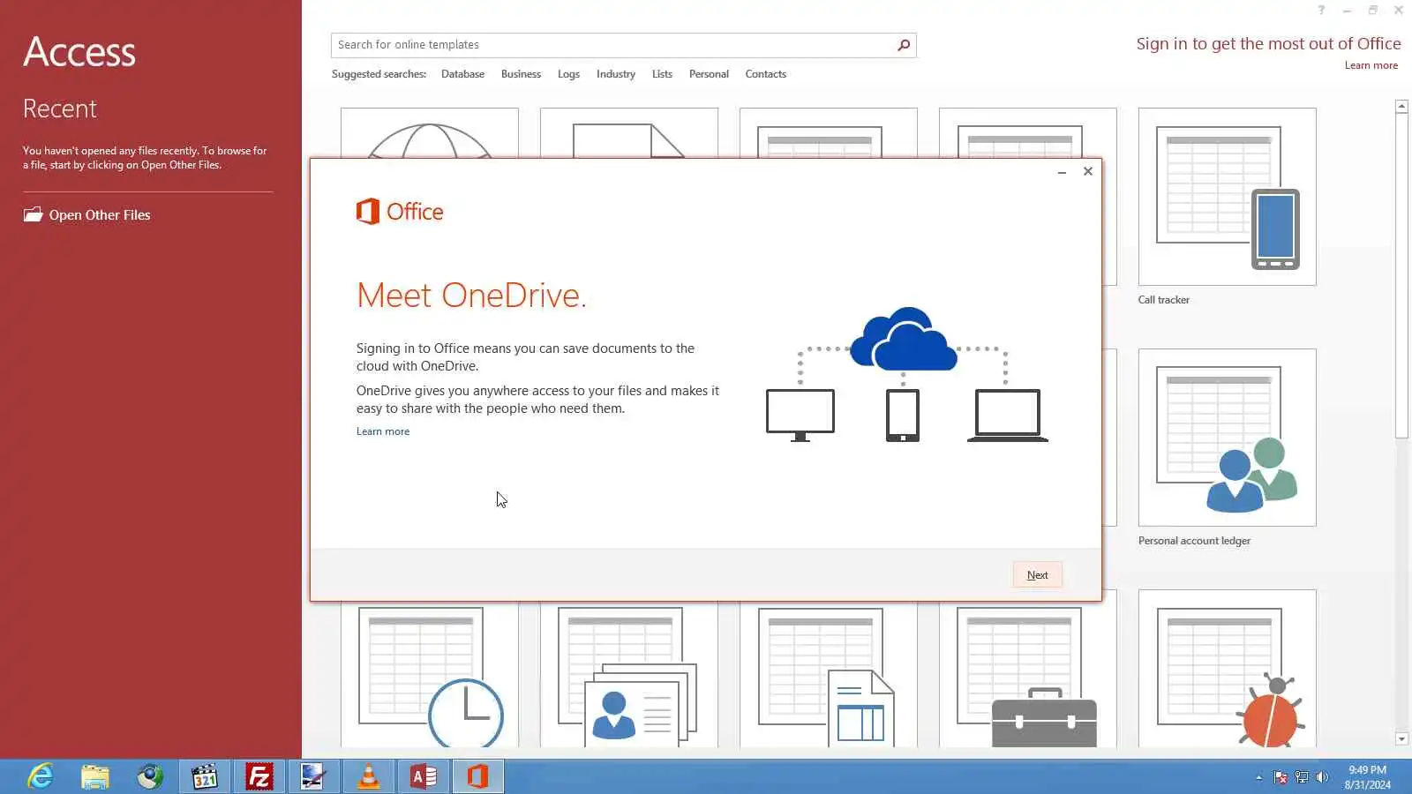Open the Personal account ledger template
1412x794 pixels.
point(1227,438)
